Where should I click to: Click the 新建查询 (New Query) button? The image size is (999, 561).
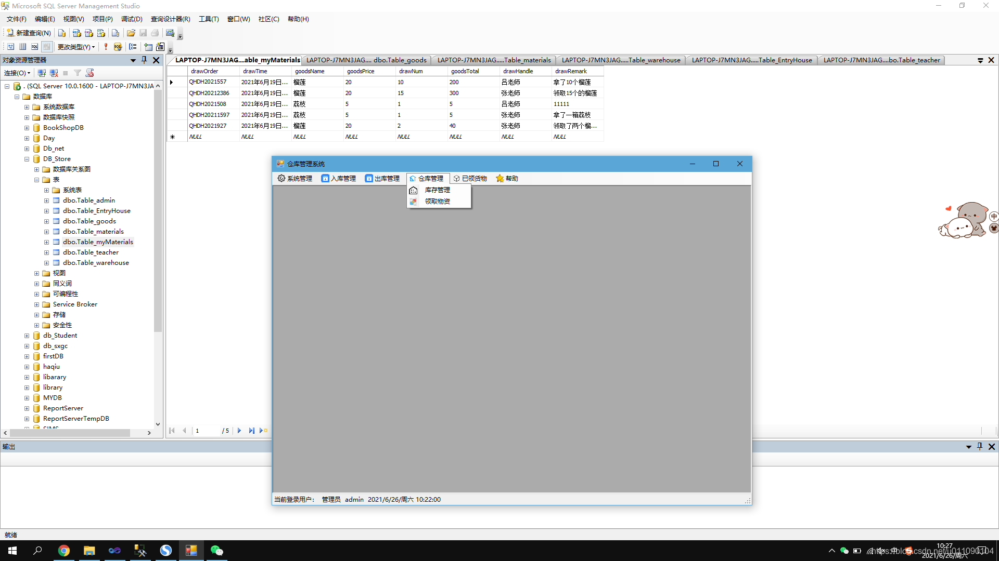29,33
